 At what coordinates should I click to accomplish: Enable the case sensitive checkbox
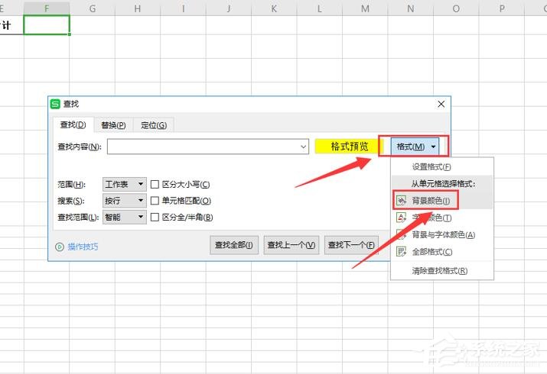click(155, 184)
